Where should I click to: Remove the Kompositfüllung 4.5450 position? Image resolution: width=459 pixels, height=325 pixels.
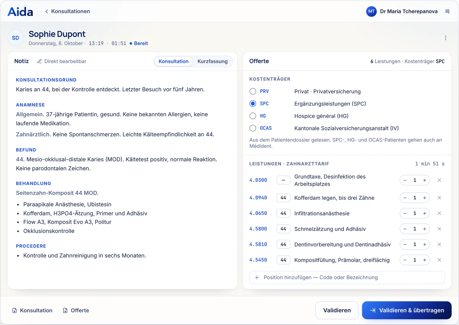point(439,260)
